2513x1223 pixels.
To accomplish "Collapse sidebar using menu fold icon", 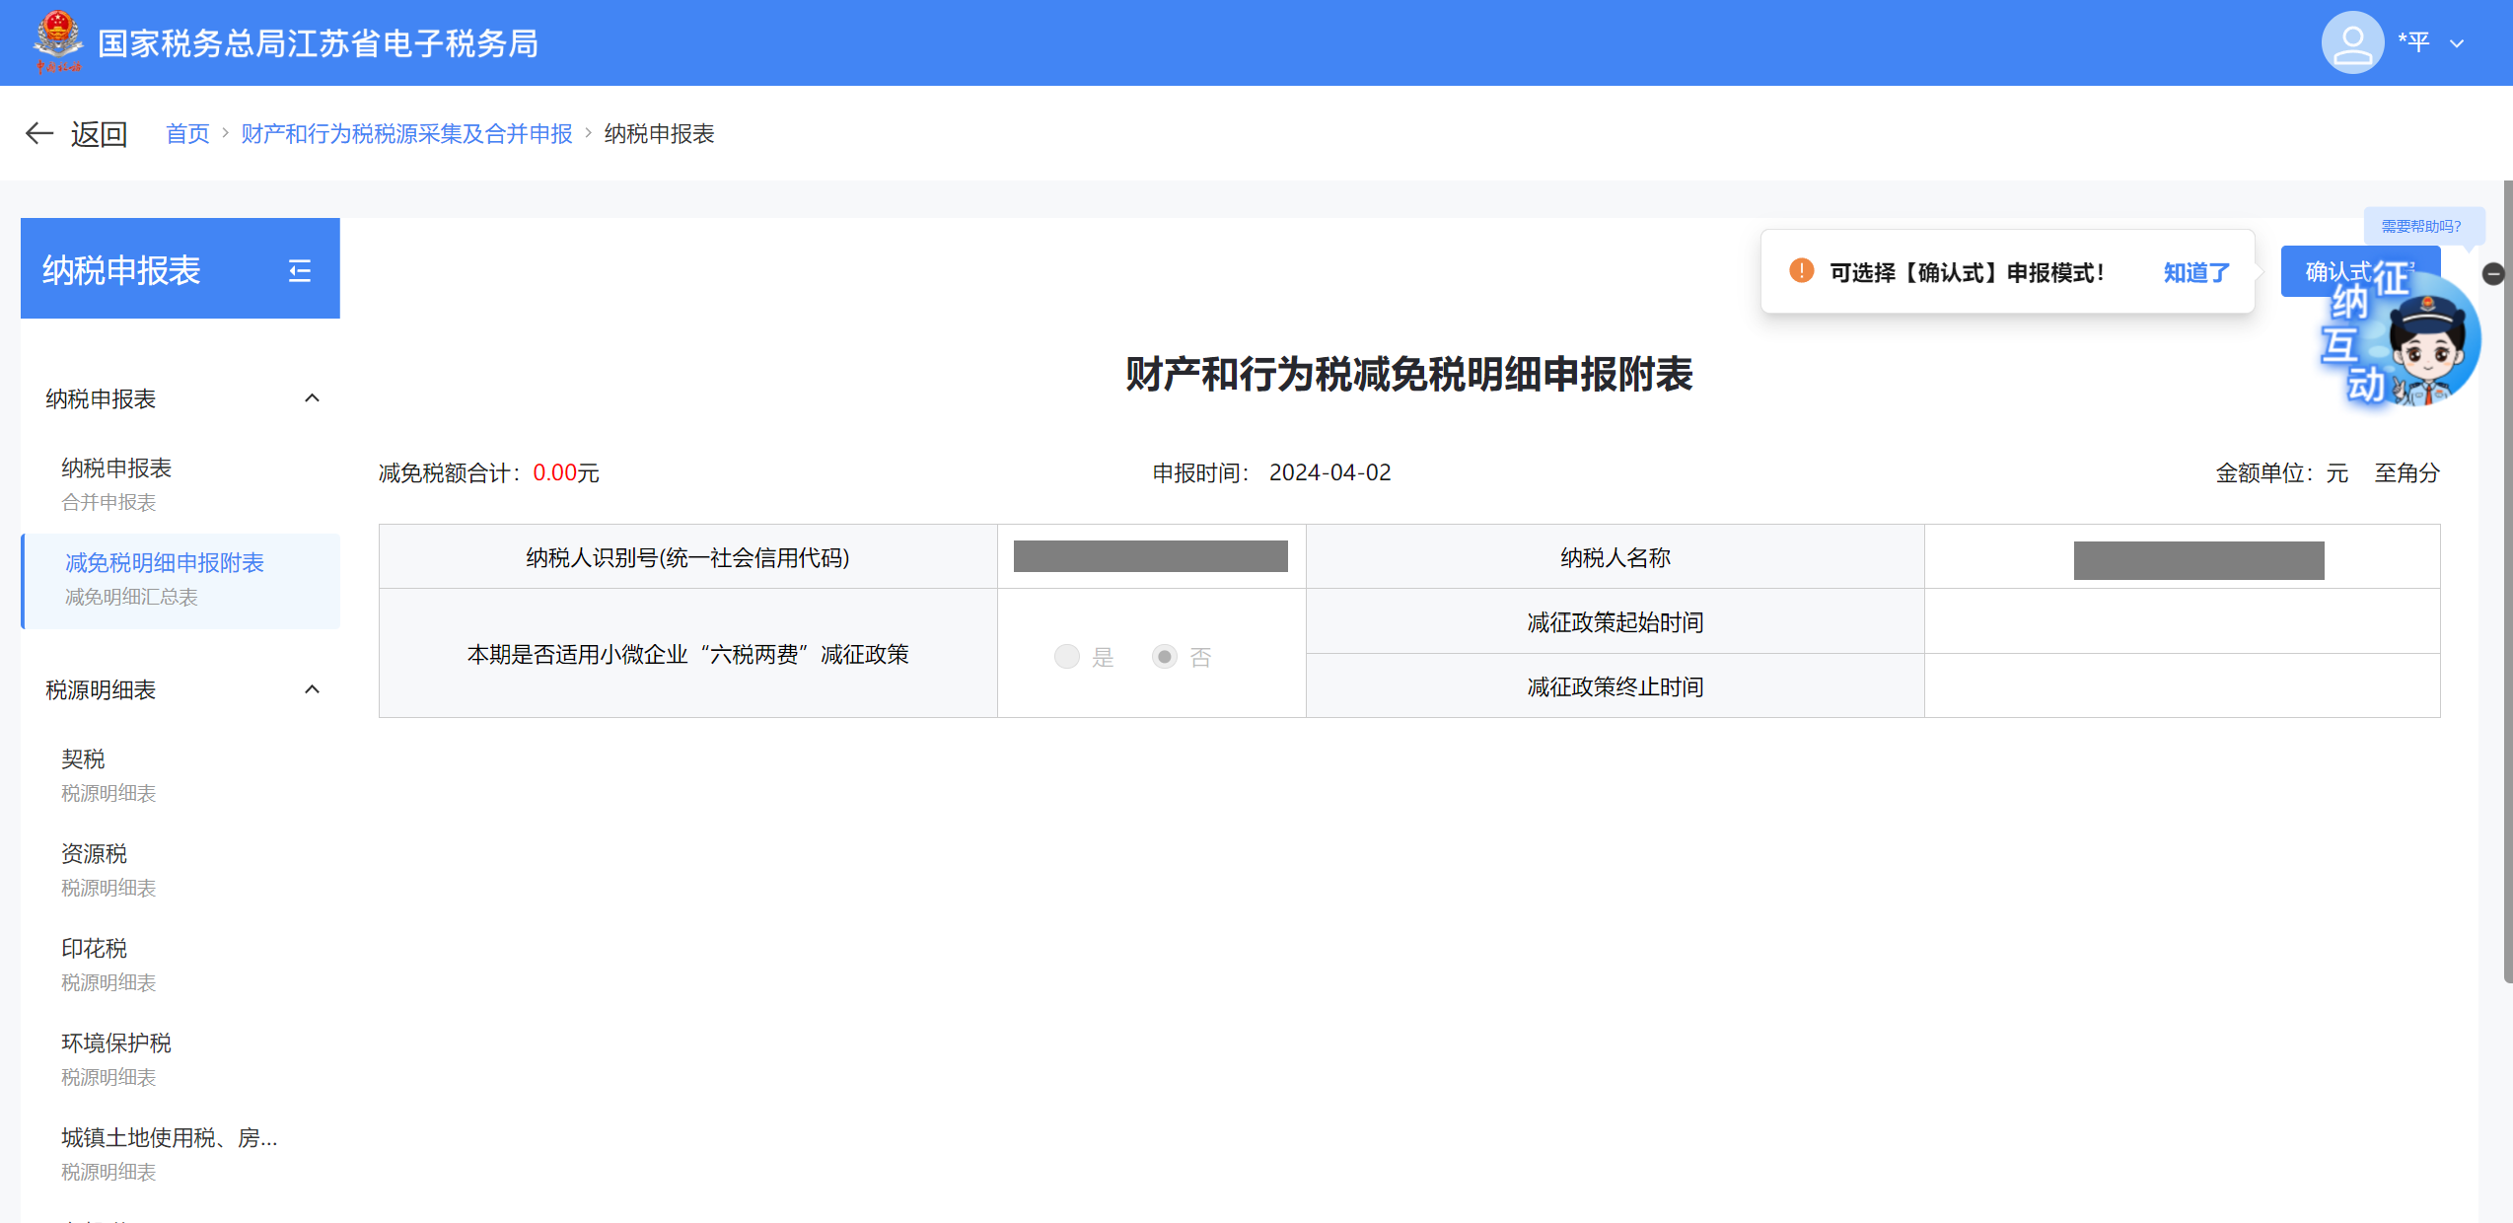I will tap(300, 270).
